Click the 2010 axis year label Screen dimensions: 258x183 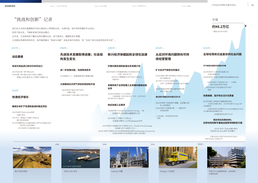153,144
